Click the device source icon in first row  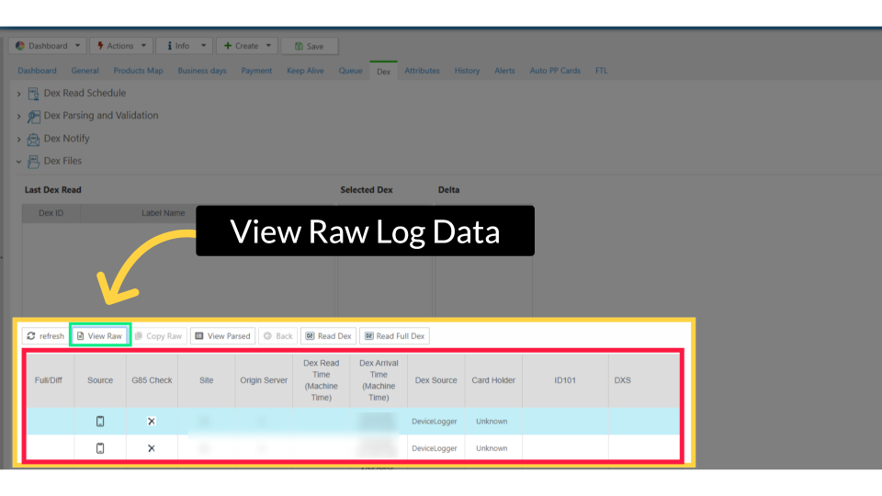point(100,422)
